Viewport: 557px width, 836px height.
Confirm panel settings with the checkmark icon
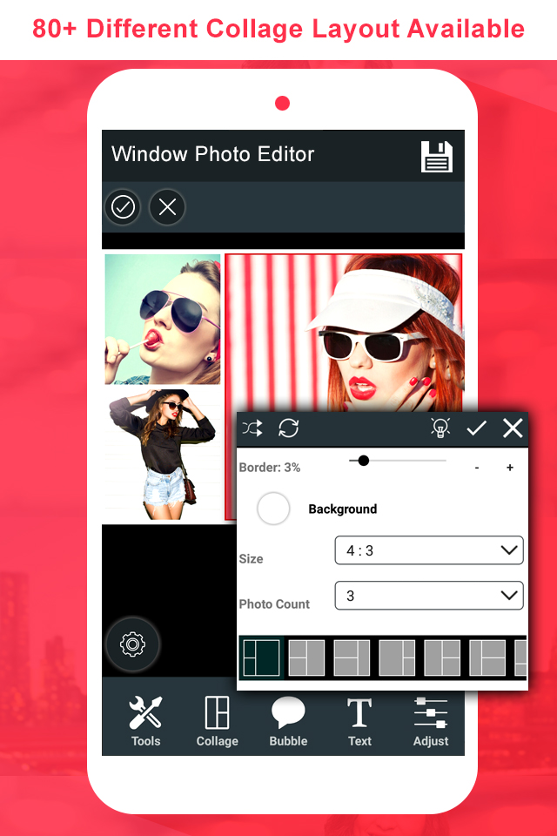coord(476,428)
